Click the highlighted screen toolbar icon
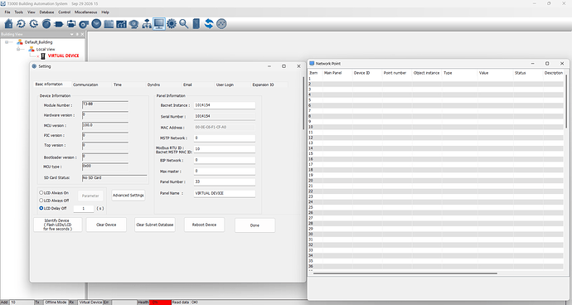 159,24
